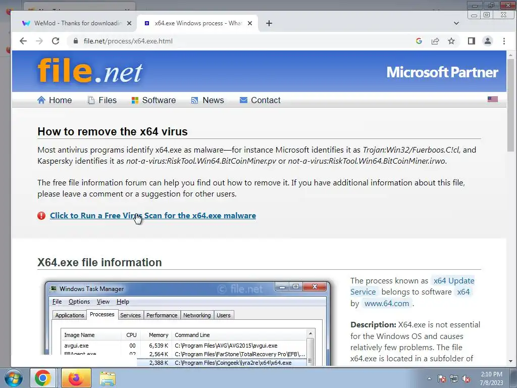Click the muted volume tray icon
This screenshot has height=388, width=517.
click(466, 378)
